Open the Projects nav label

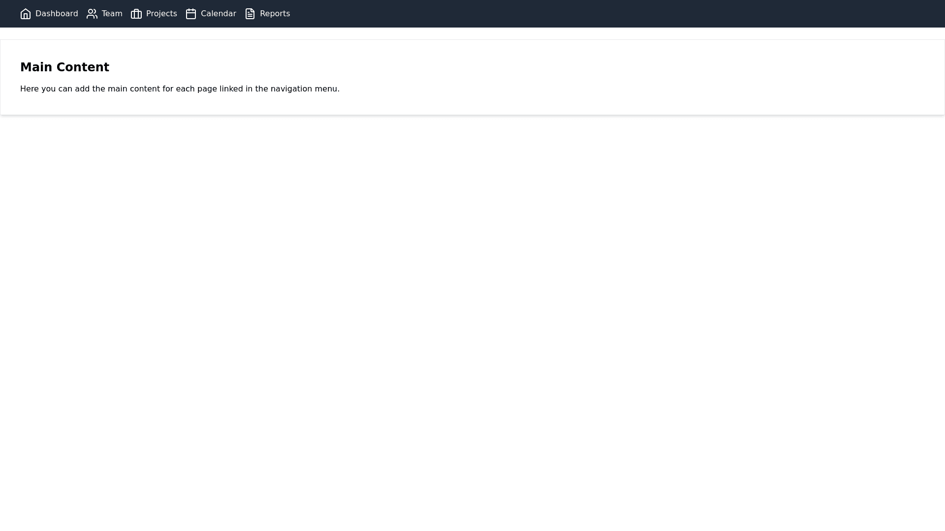161,14
